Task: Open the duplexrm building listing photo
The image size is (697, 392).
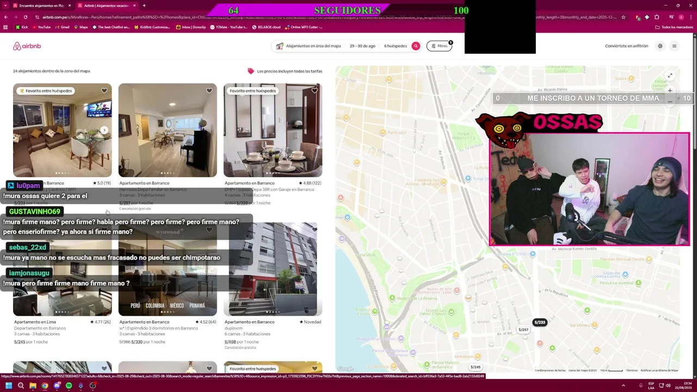Action: (273, 269)
